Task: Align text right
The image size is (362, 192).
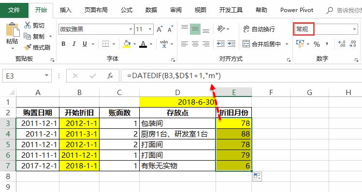Action: (206, 43)
